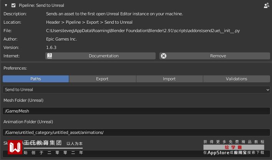
Task: Switch to the Import tab
Action: pyautogui.click(x=169, y=79)
